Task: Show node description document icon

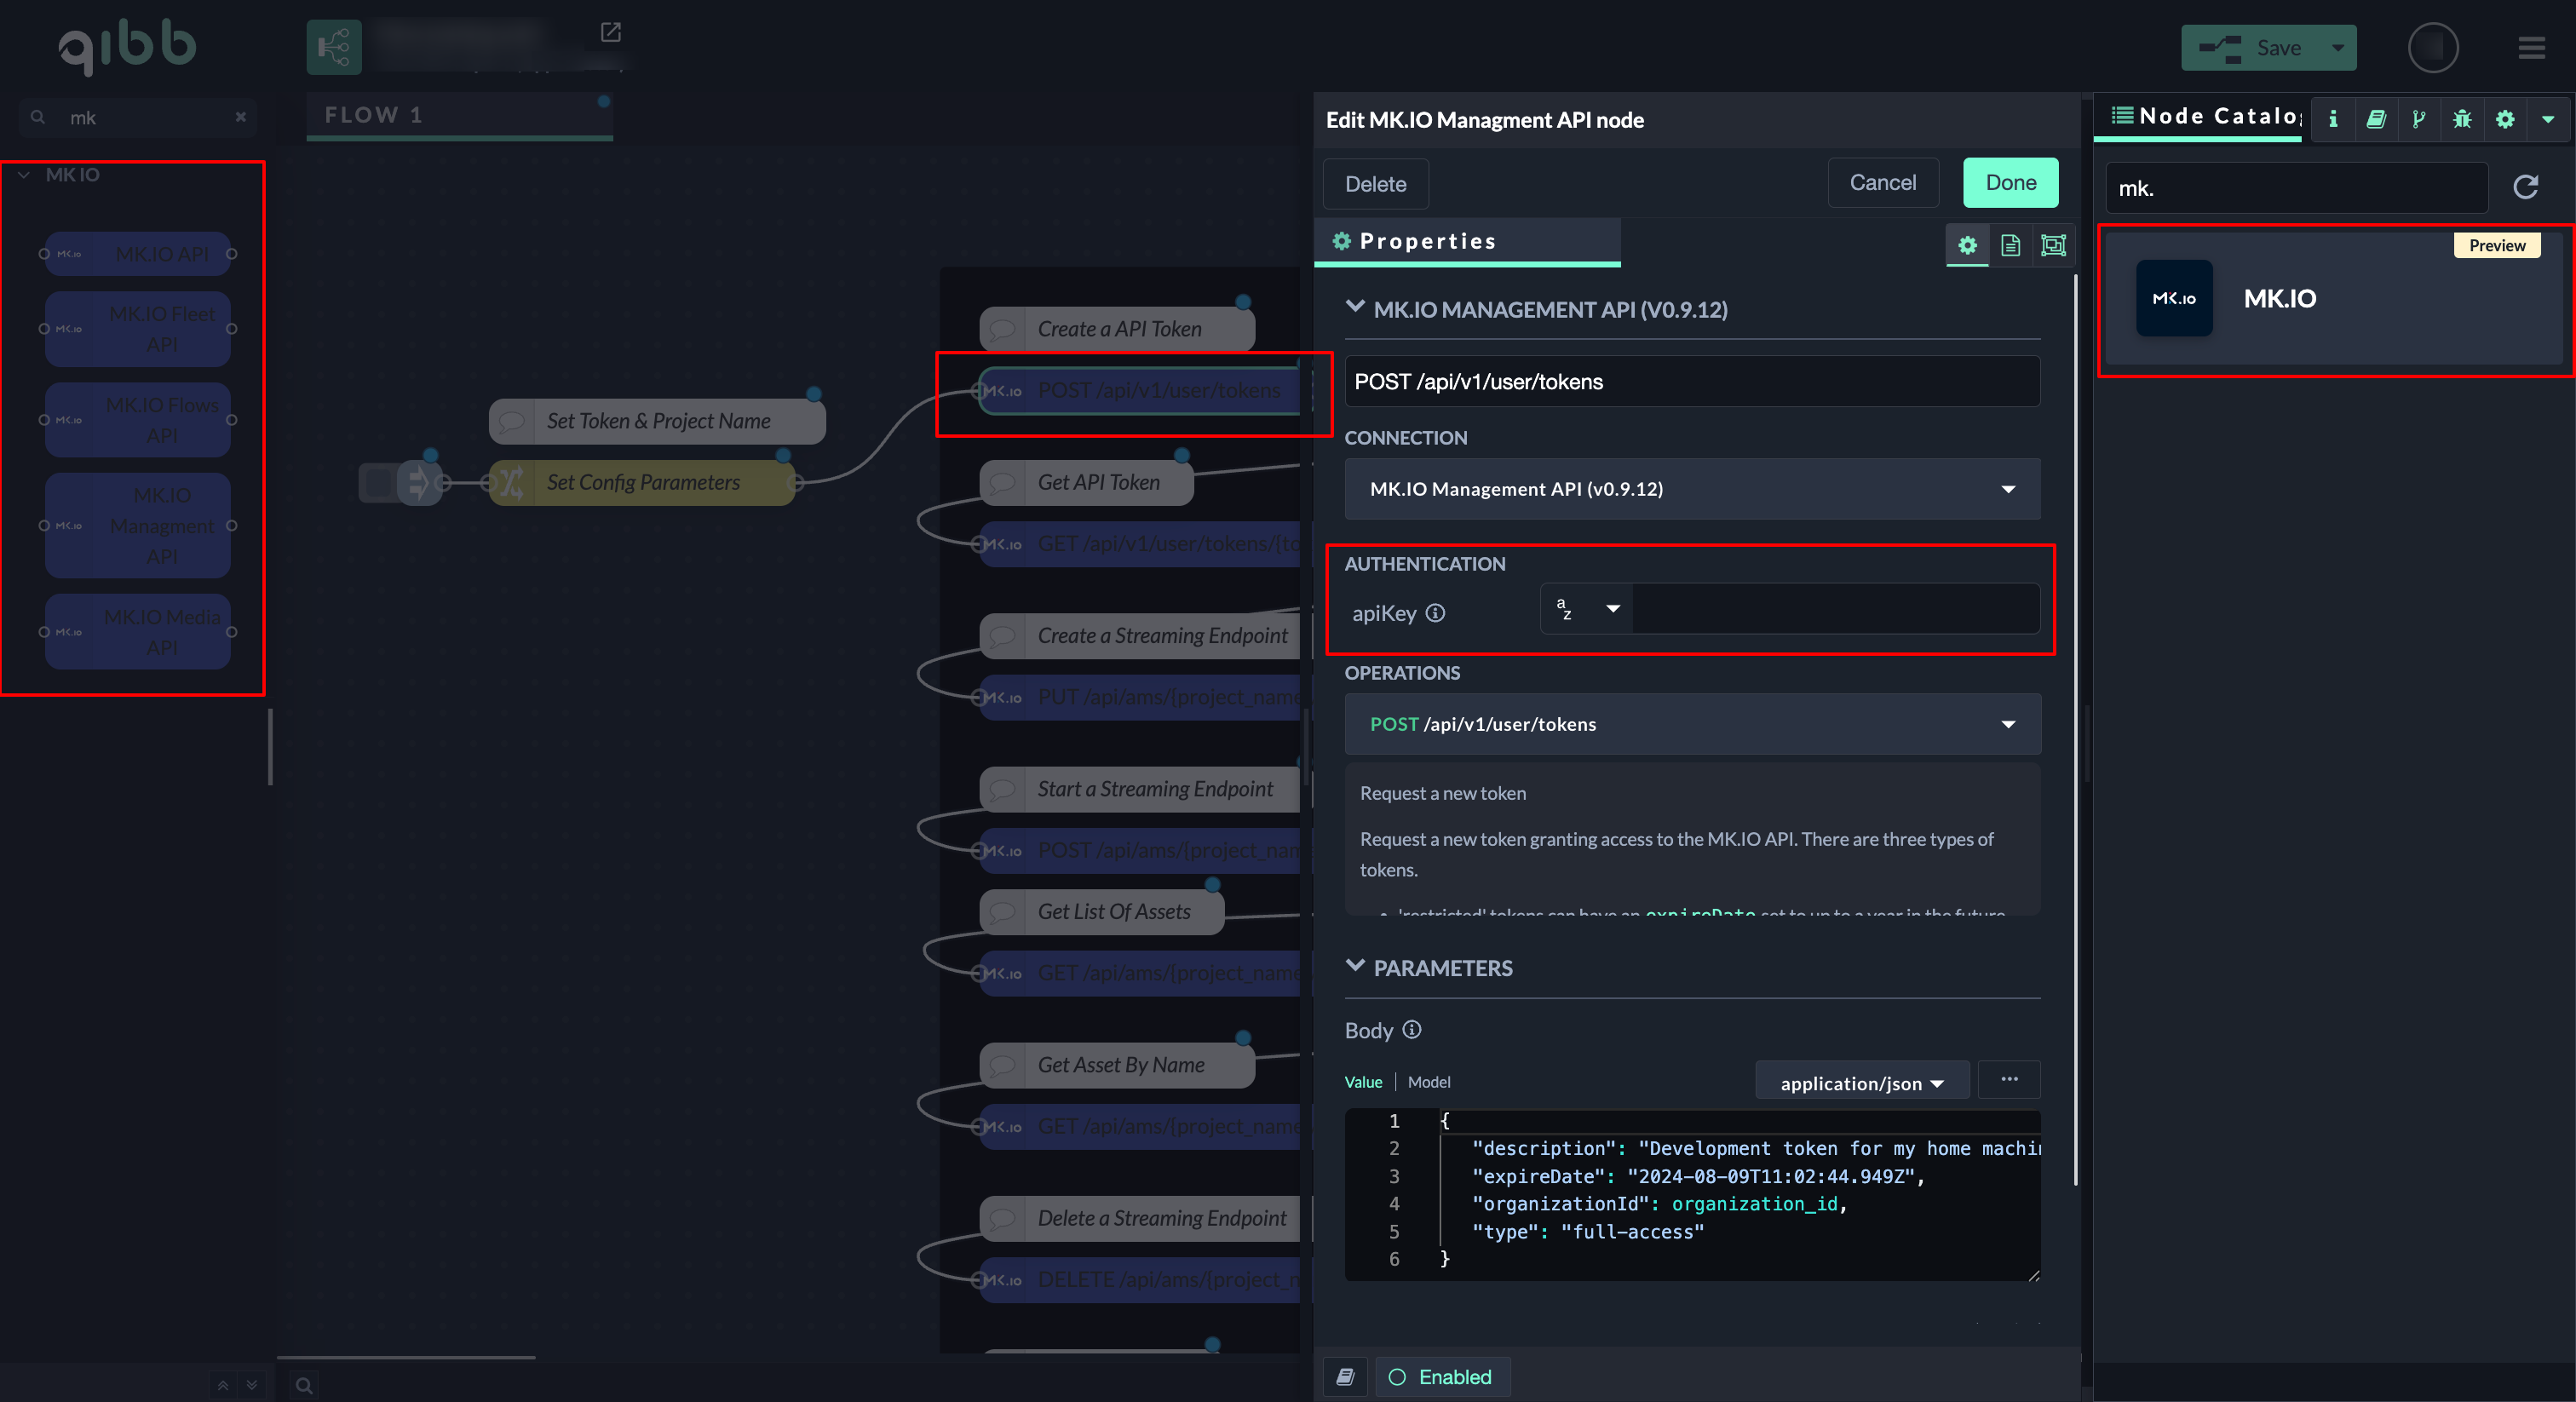Action: coord(2010,245)
